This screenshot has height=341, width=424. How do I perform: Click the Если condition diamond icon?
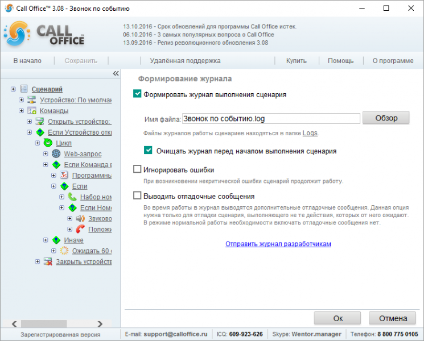(x=64, y=186)
